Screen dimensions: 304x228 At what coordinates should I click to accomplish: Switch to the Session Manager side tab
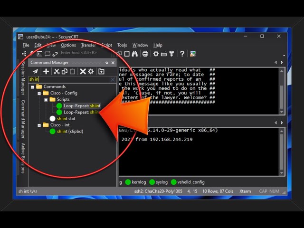[23, 78]
